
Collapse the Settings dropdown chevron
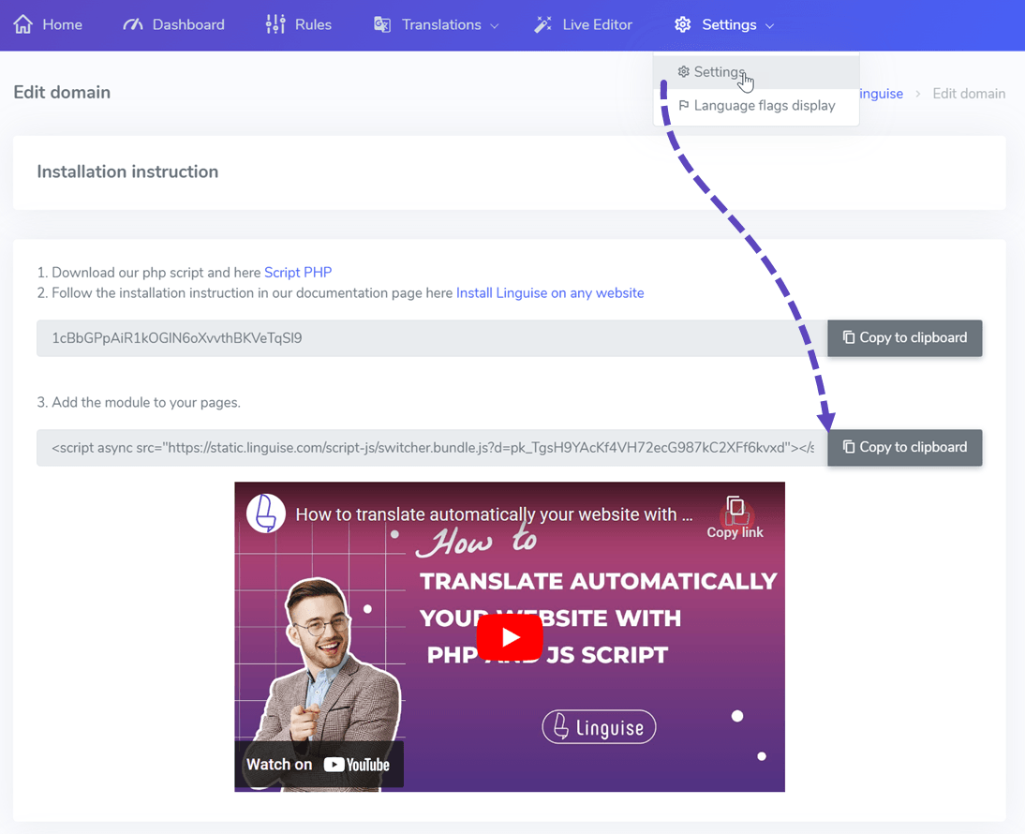click(769, 26)
